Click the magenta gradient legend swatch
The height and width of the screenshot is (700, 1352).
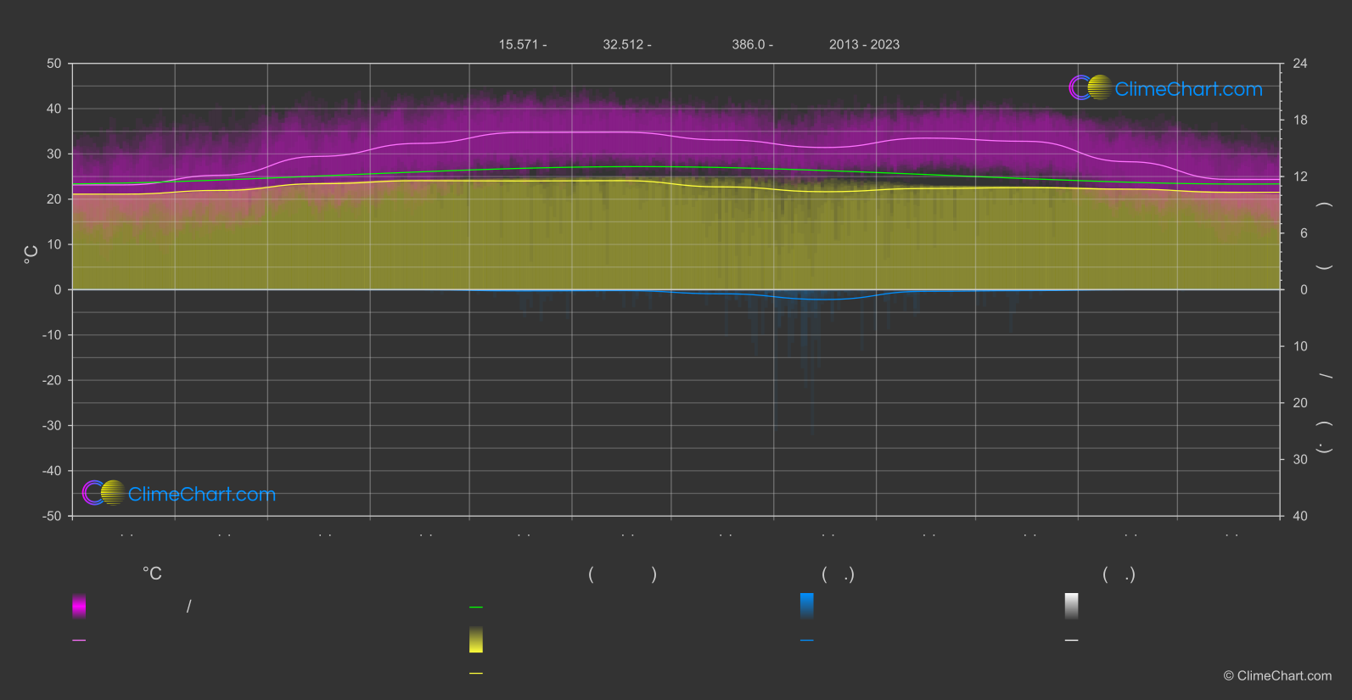[79, 606]
